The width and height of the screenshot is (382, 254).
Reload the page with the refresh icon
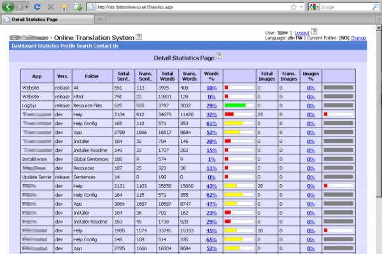tap(37, 7)
